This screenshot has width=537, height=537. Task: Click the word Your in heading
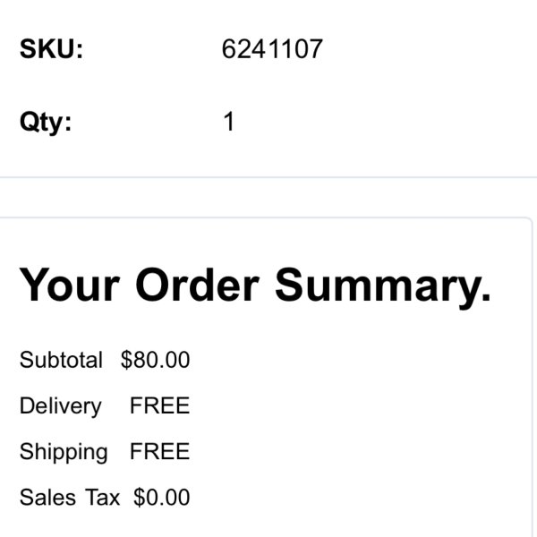click(x=70, y=285)
